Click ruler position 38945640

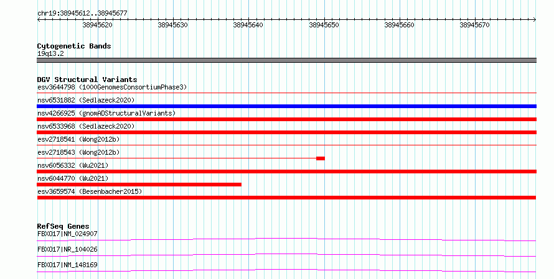(x=248, y=25)
